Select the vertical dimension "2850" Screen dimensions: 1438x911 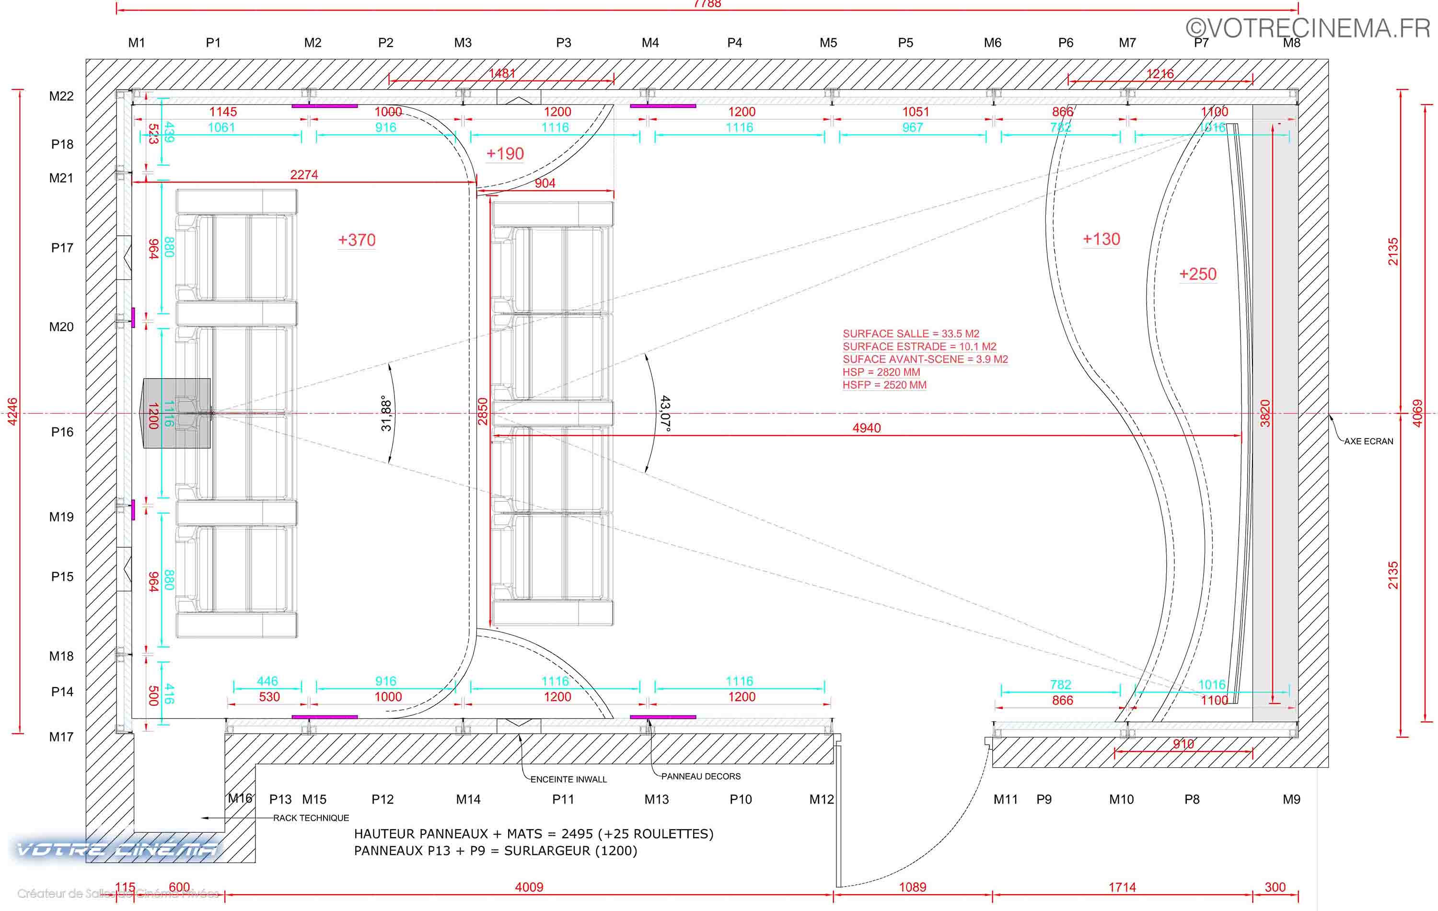click(x=483, y=412)
